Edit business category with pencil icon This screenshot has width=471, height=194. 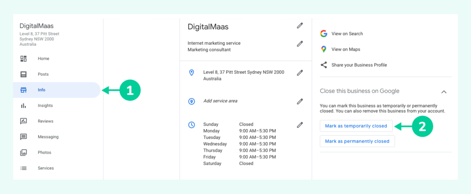(299, 44)
